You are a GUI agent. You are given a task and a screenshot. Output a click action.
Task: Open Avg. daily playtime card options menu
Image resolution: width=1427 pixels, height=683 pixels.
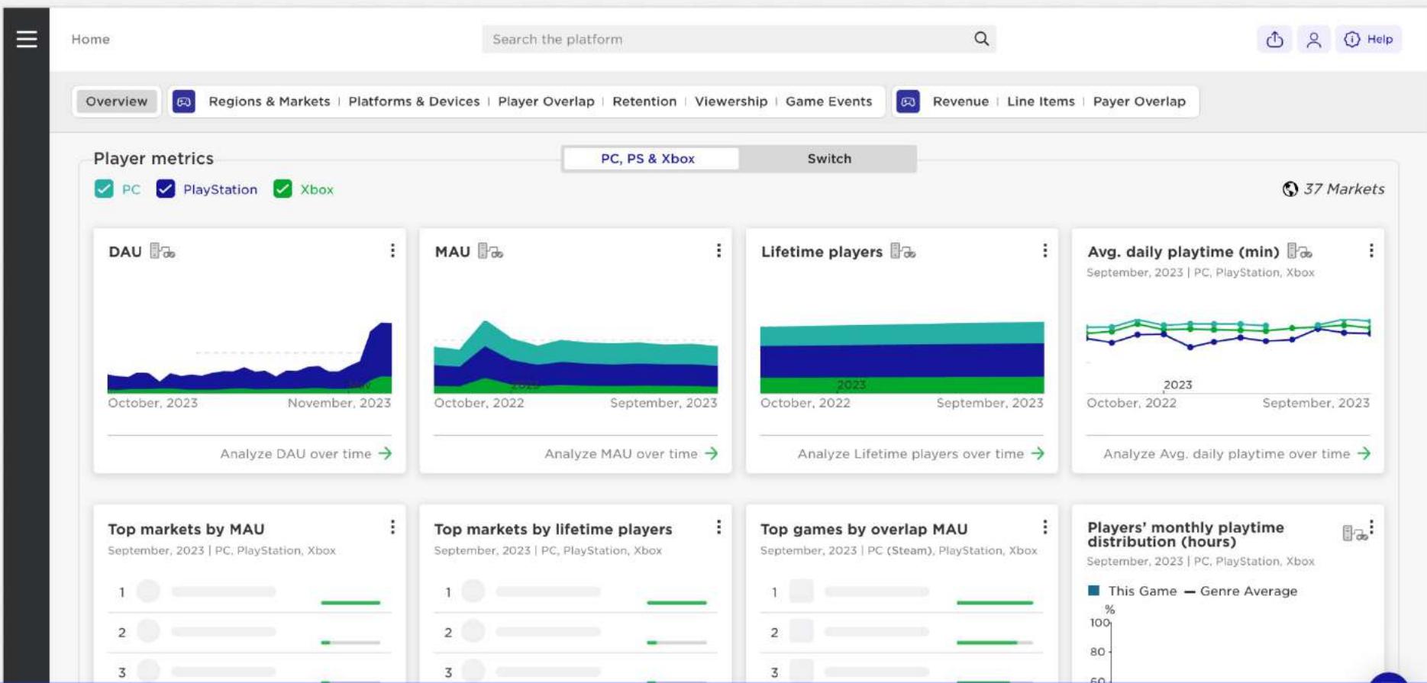(x=1371, y=250)
